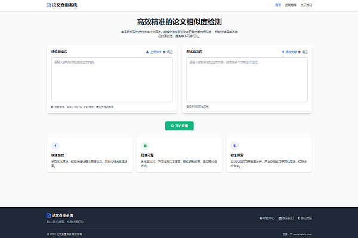Click trash icon in left panel header
This screenshot has width=358, height=238.
coord(164,52)
